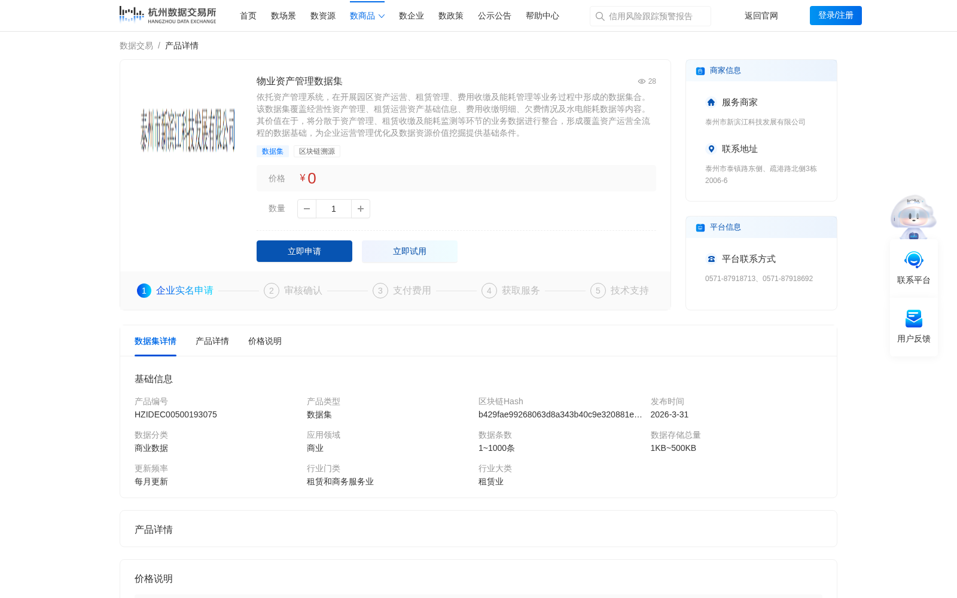Click the 联系地址 location pin icon
Screen dimensions: 957x598
point(711,149)
